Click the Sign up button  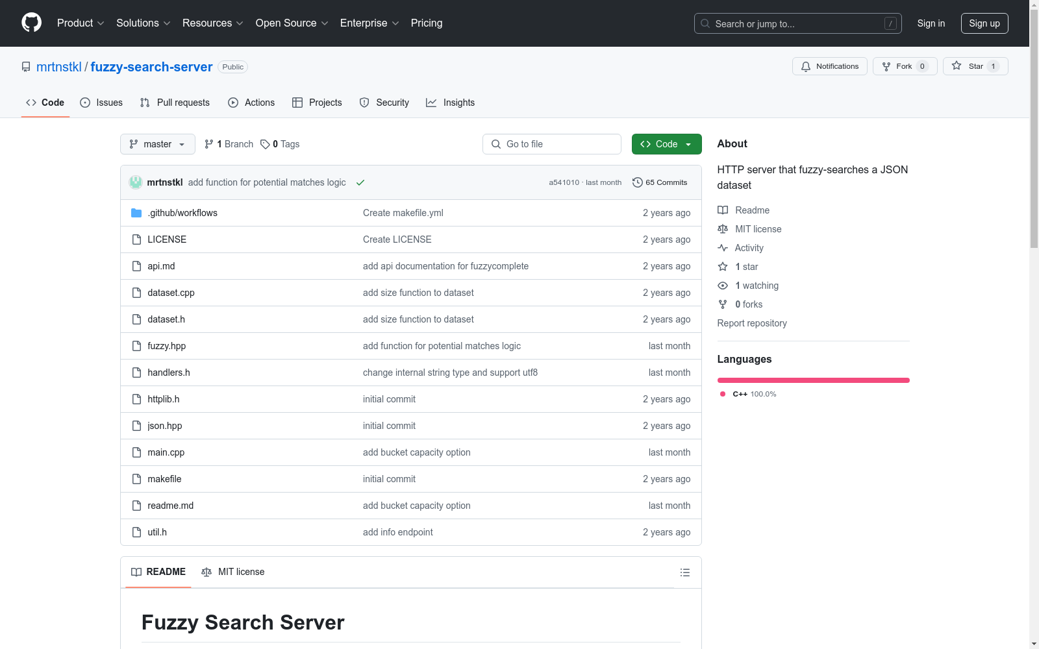[984, 23]
